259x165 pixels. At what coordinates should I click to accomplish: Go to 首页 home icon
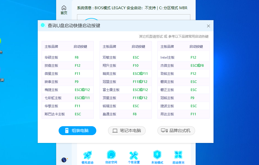click(64, 10)
